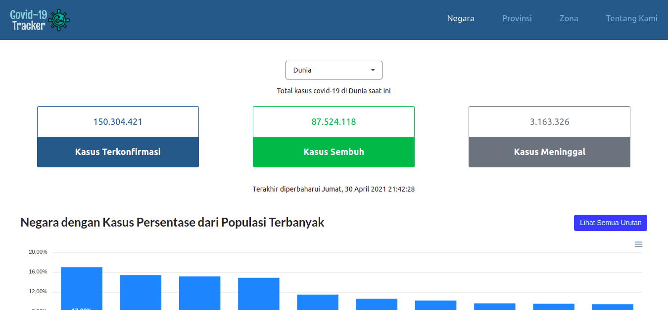Click the tallest leftmost chart bar

point(82,289)
